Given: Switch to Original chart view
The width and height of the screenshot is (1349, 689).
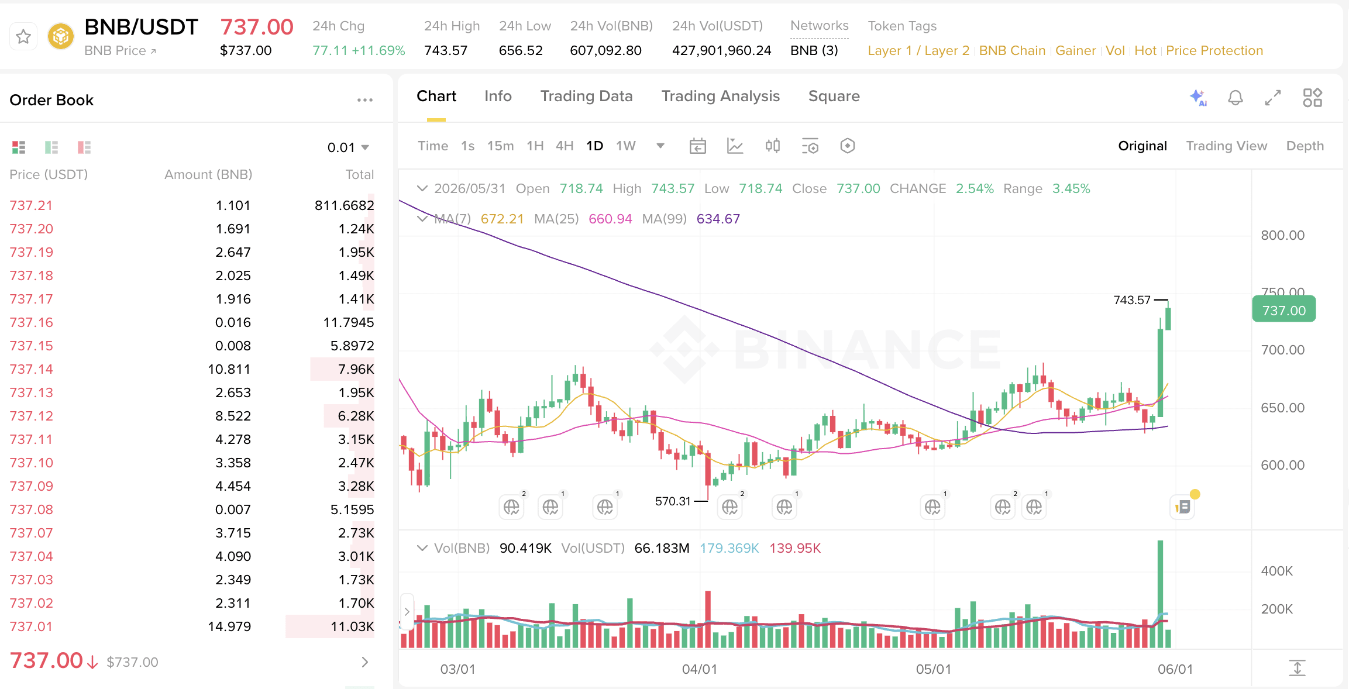Looking at the screenshot, I should tap(1142, 146).
